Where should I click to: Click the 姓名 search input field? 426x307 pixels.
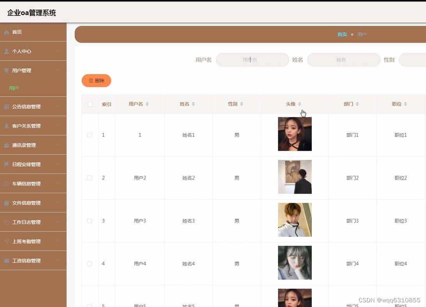tap(344, 60)
